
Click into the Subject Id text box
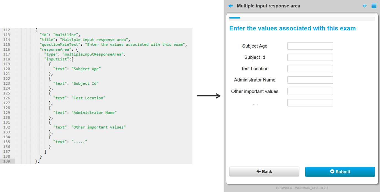tap(310, 57)
